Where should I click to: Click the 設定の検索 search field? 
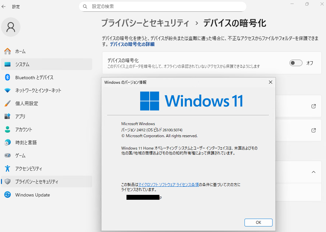pos(163,7)
